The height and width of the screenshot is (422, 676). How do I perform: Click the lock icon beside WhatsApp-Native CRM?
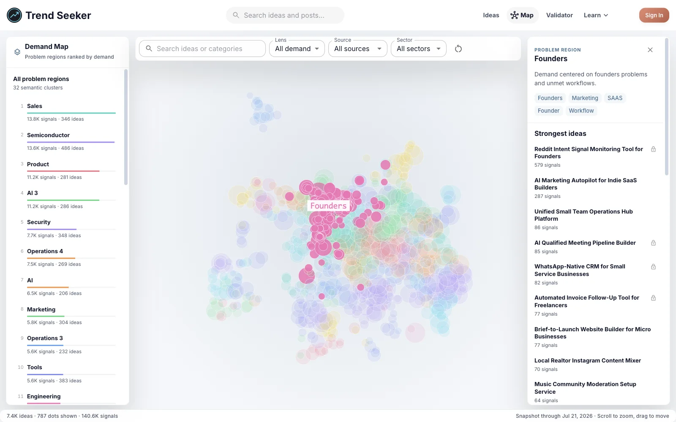coord(653,267)
